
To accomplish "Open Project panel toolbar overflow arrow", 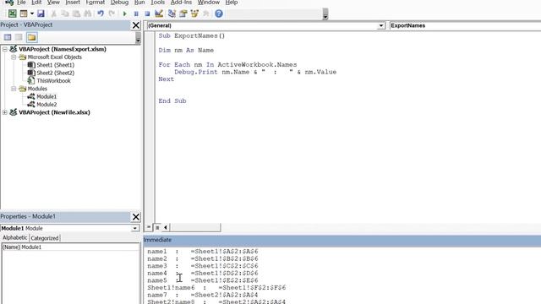I will click(x=138, y=38).
